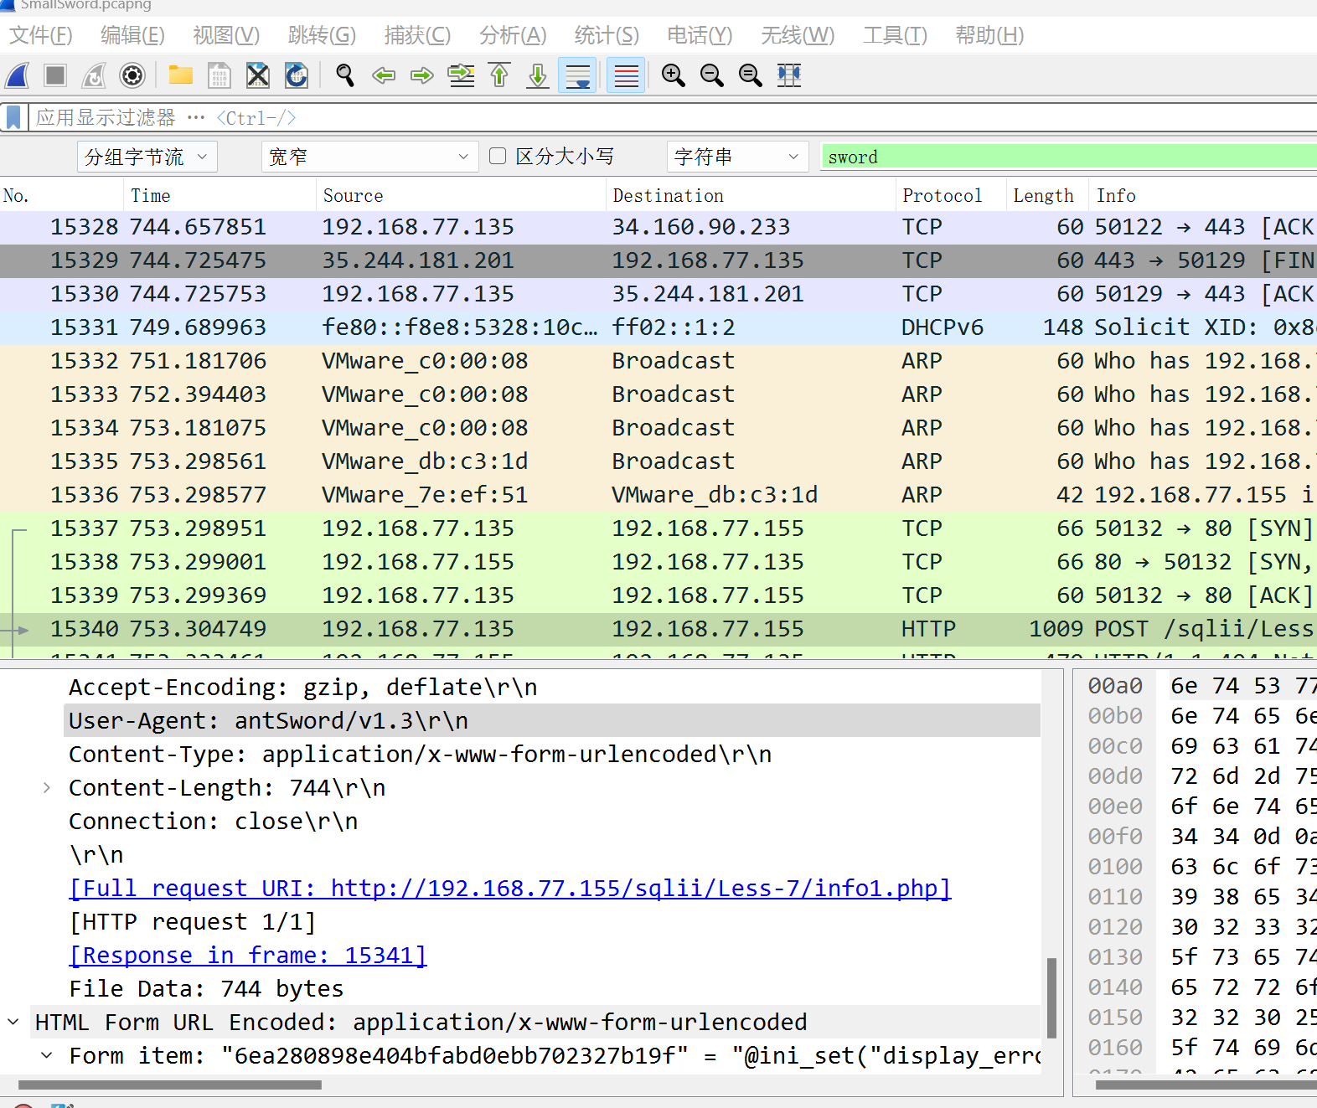Viewport: 1317px width, 1108px height.
Task: Select the DHCPv6 Solicit packet 15331
Action: [658, 327]
